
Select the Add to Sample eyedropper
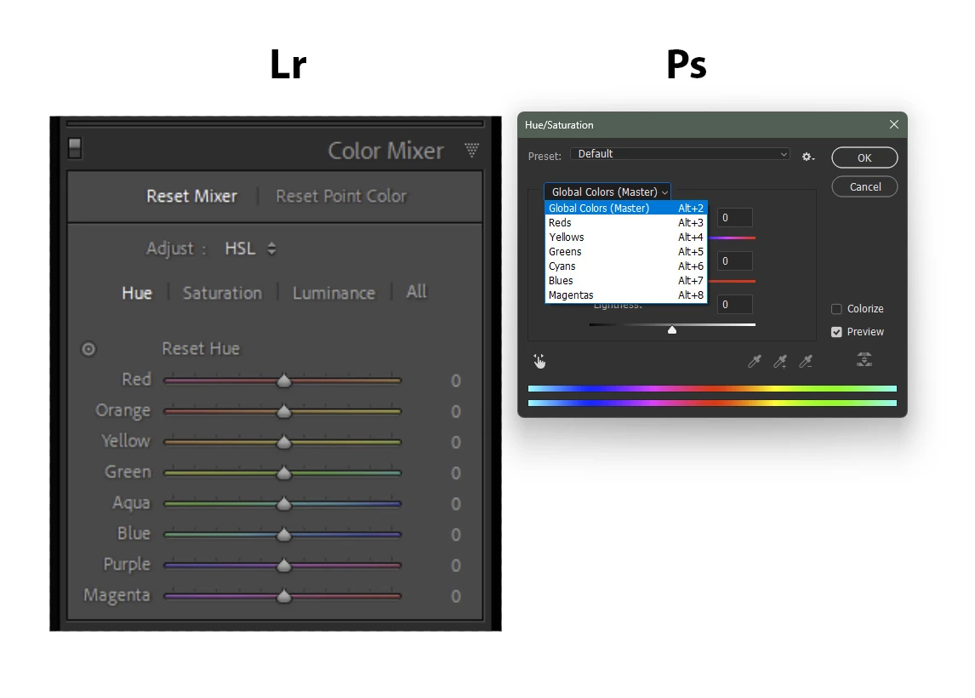coord(780,361)
